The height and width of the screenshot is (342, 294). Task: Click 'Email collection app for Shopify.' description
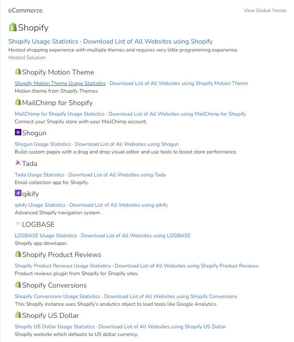click(52, 182)
